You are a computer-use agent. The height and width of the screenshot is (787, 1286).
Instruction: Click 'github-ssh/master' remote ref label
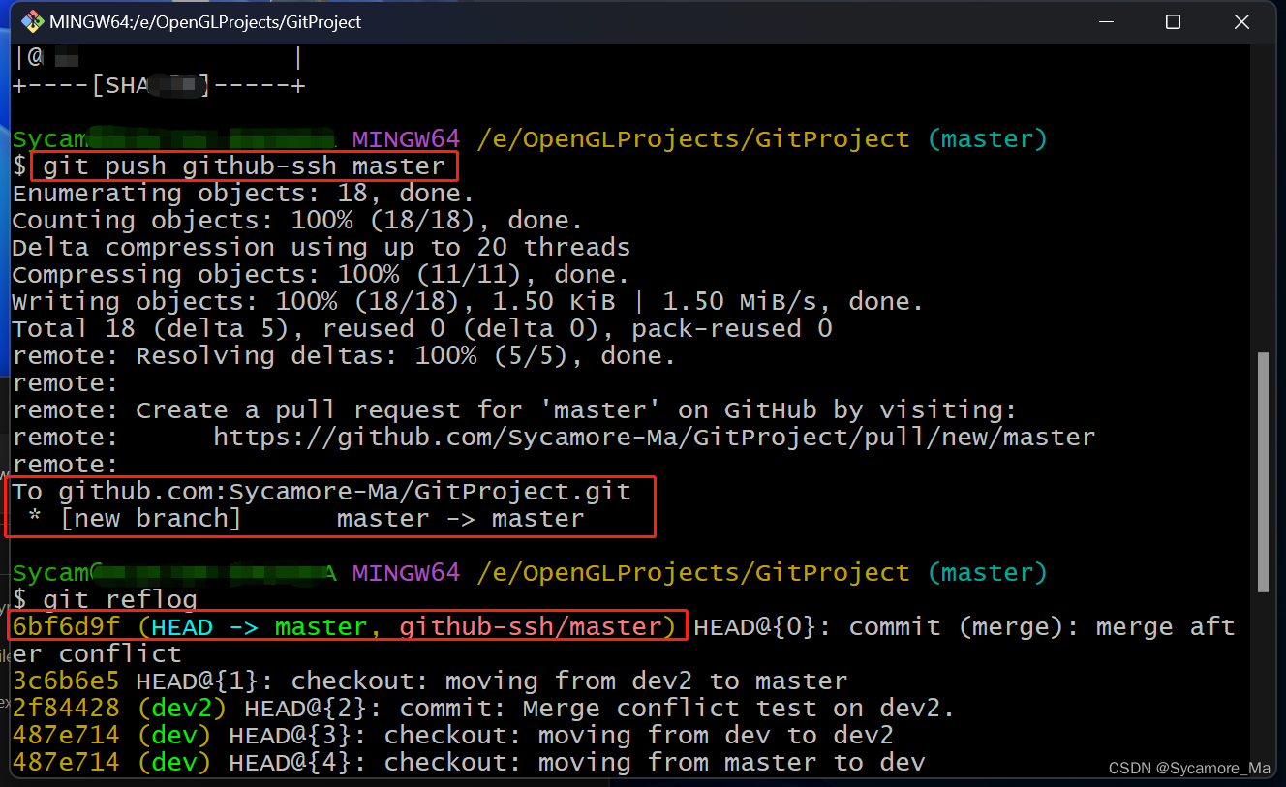point(530,627)
